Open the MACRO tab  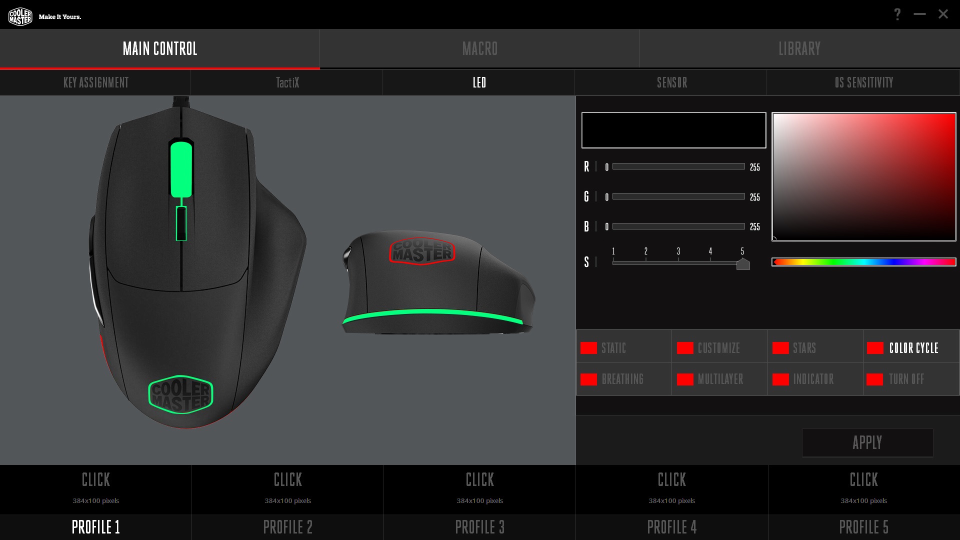(480, 48)
